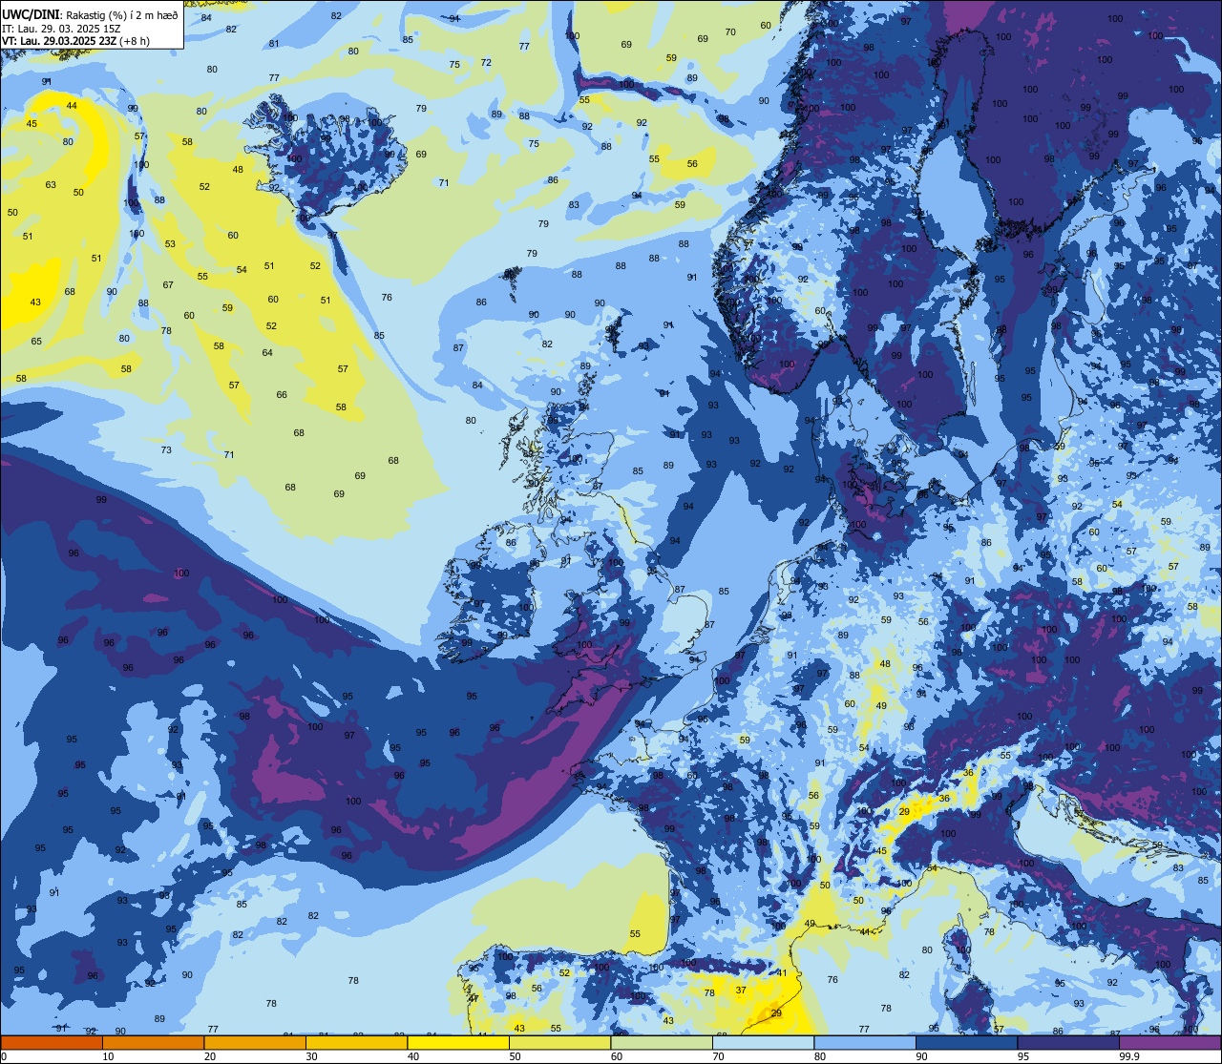Click the light orange 20–30 legend swatch
The image size is (1222, 1064).
click(x=254, y=1043)
